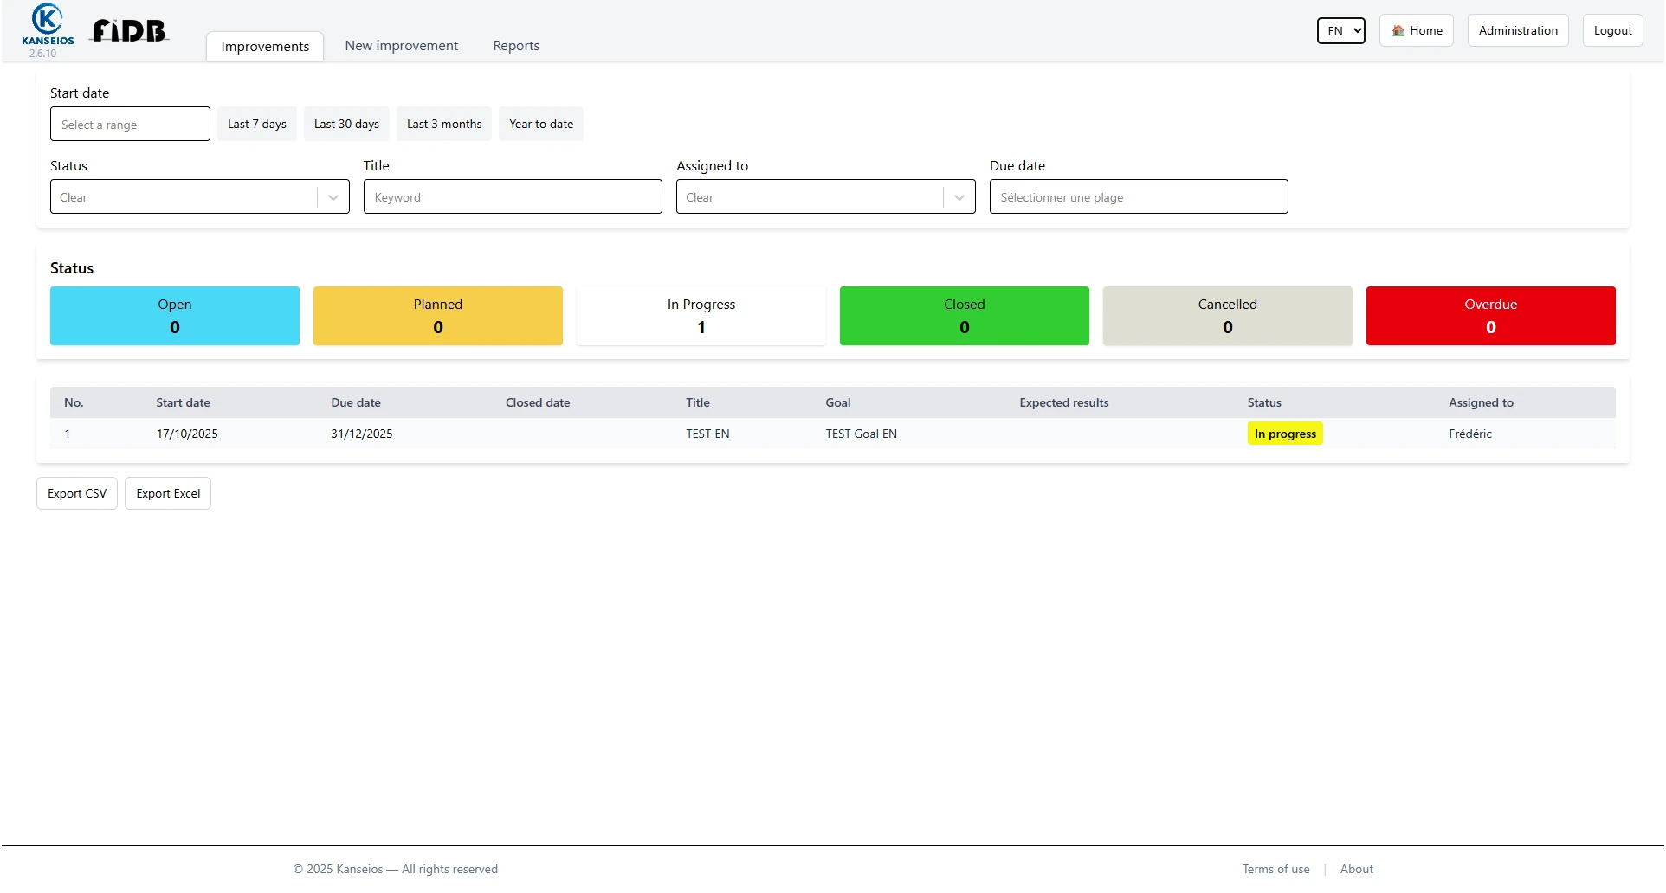Image resolution: width=1666 pixels, height=893 pixels.
Task: Click the Title keyword input field
Action: click(513, 197)
